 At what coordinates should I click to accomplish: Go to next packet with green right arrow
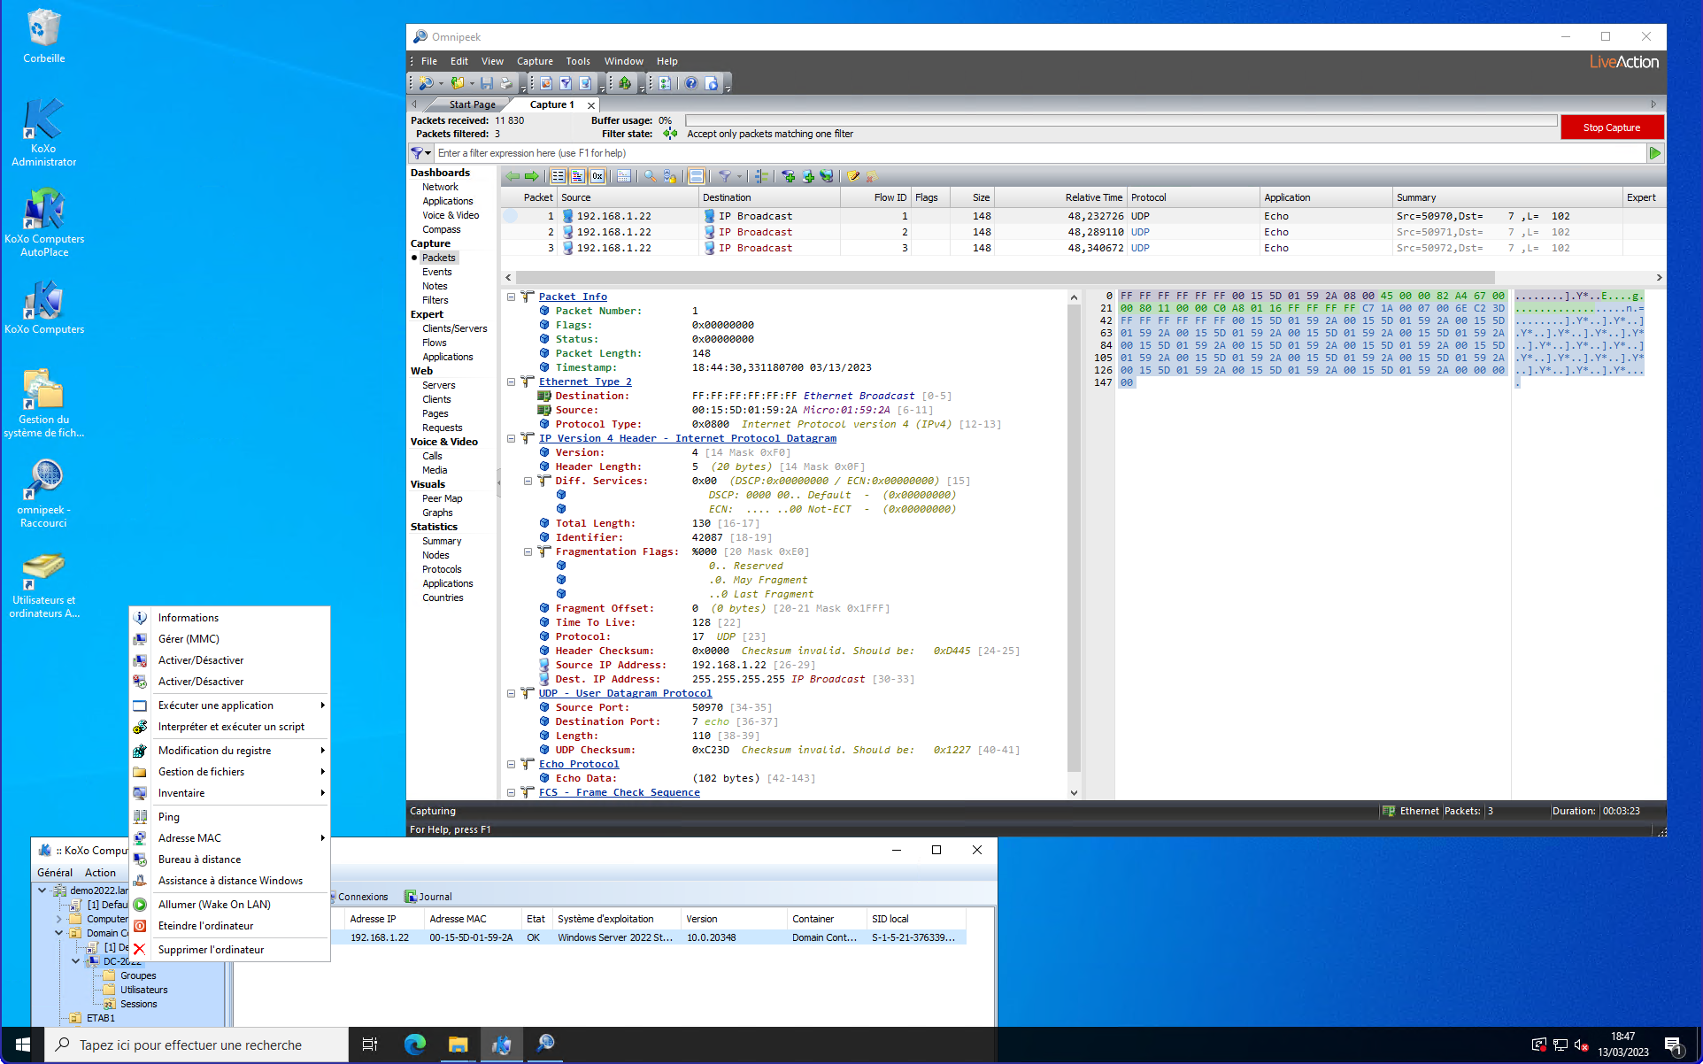[x=531, y=176]
